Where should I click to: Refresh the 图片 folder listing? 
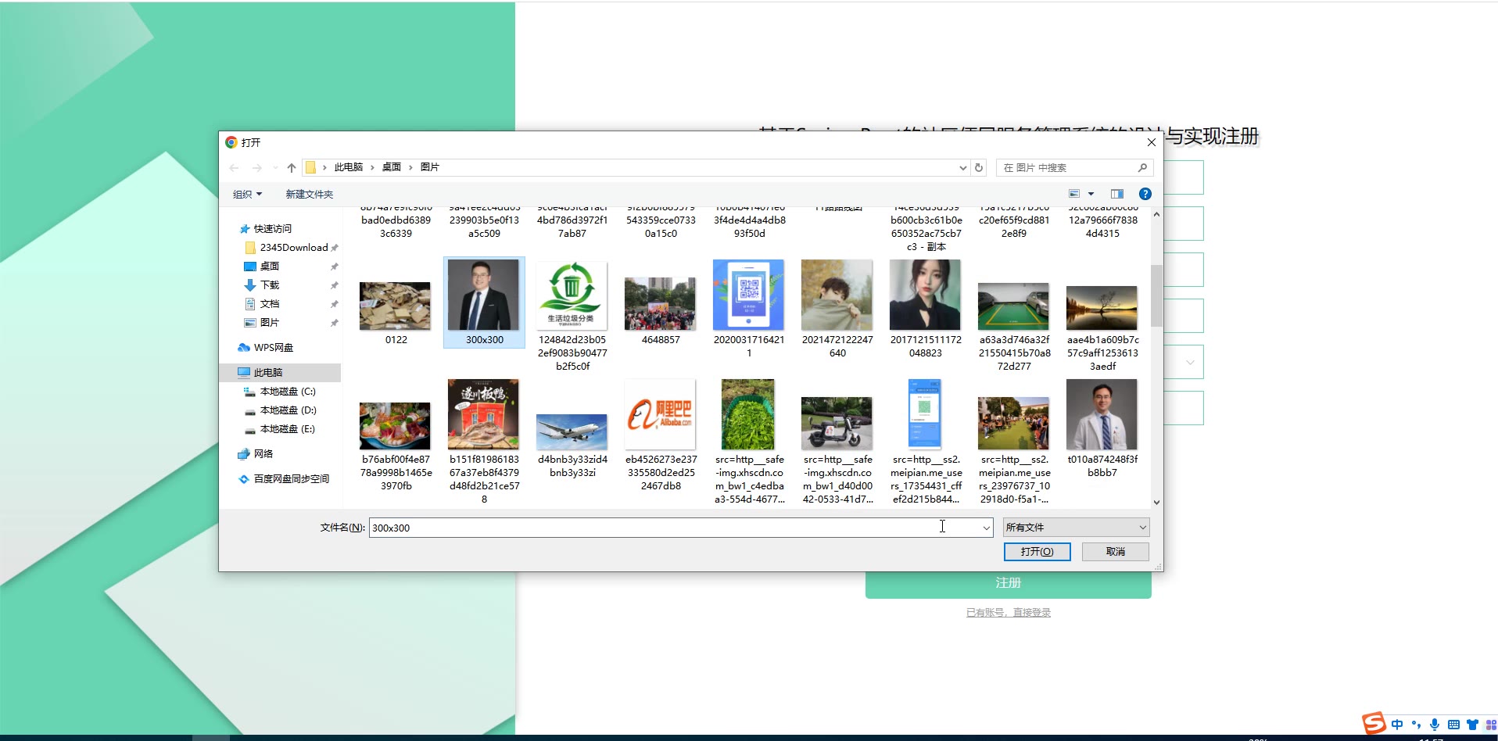click(x=978, y=167)
